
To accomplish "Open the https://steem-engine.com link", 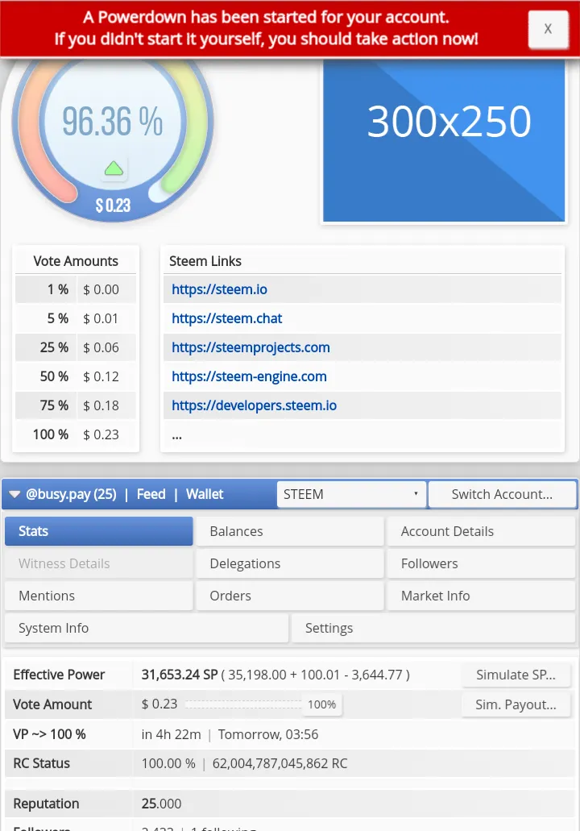I will tap(249, 377).
